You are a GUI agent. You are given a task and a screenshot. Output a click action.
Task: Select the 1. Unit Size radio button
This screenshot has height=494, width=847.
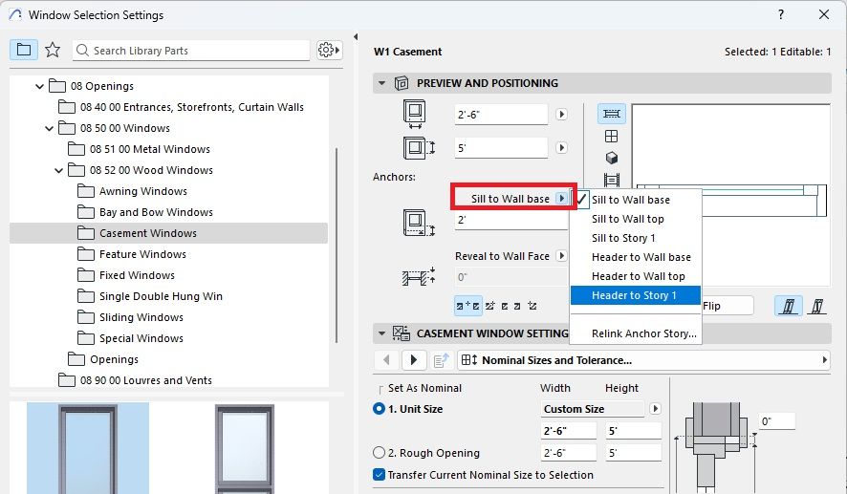(379, 409)
